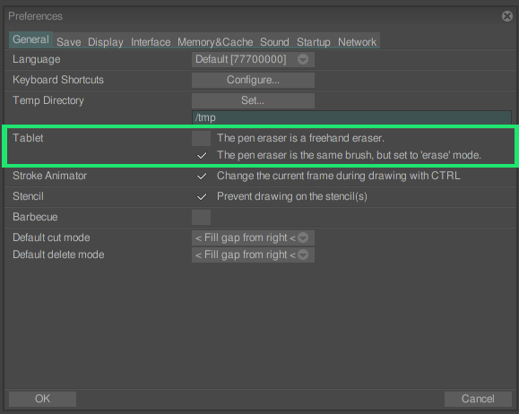The image size is (519, 414).
Task: Open the Language dropdown arrow
Action: click(x=303, y=59)
